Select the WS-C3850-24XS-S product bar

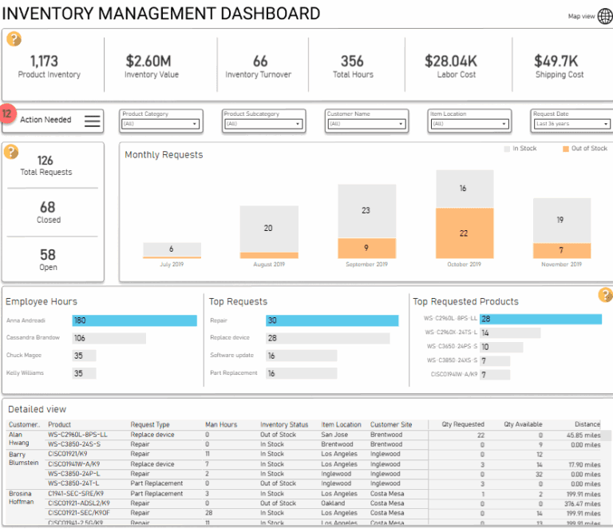(495, 360)
